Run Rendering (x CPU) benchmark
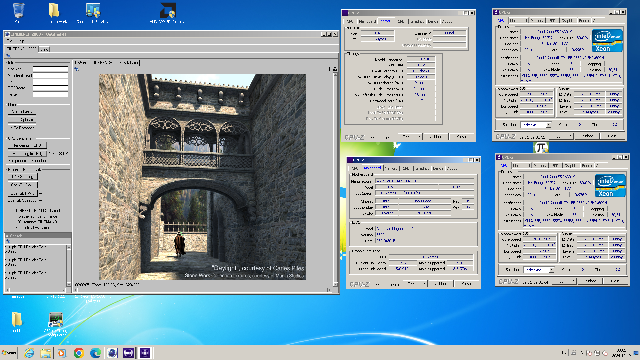640x360 pixels. tap(27, 154)
